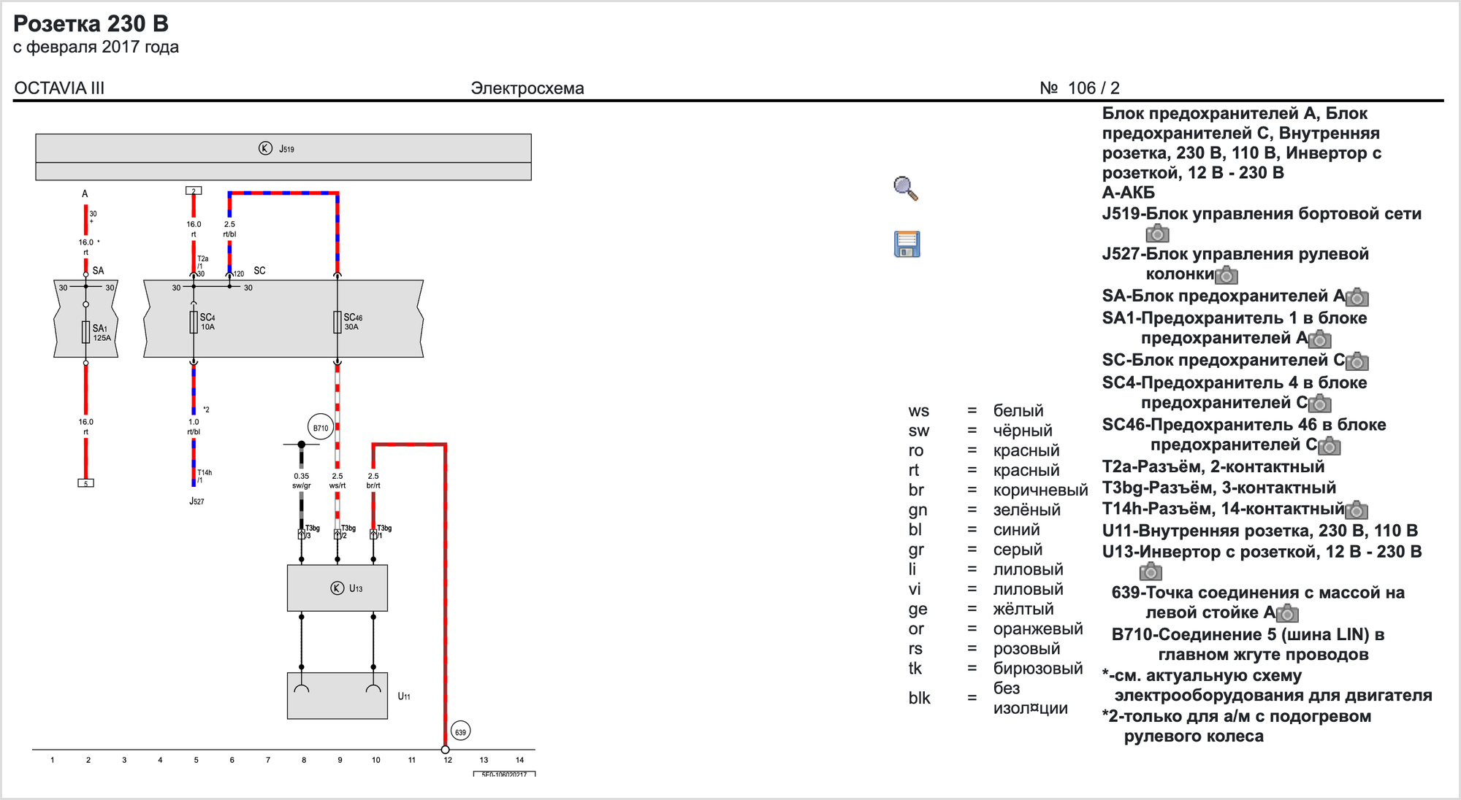
Task: Click reference box 5 below the SA wire
Action: click(x=86, y=483)
